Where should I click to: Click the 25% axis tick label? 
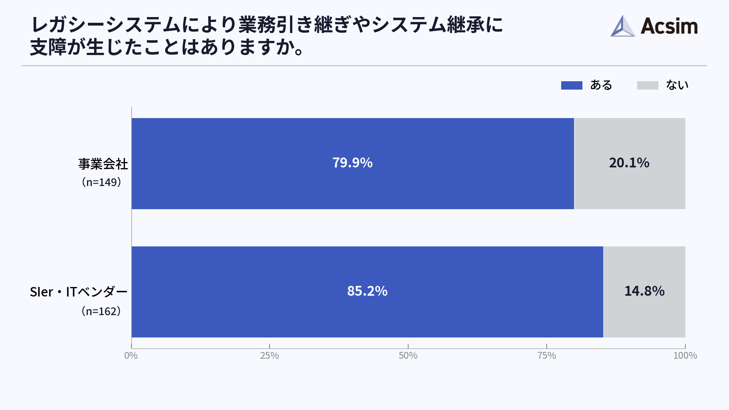270,356
